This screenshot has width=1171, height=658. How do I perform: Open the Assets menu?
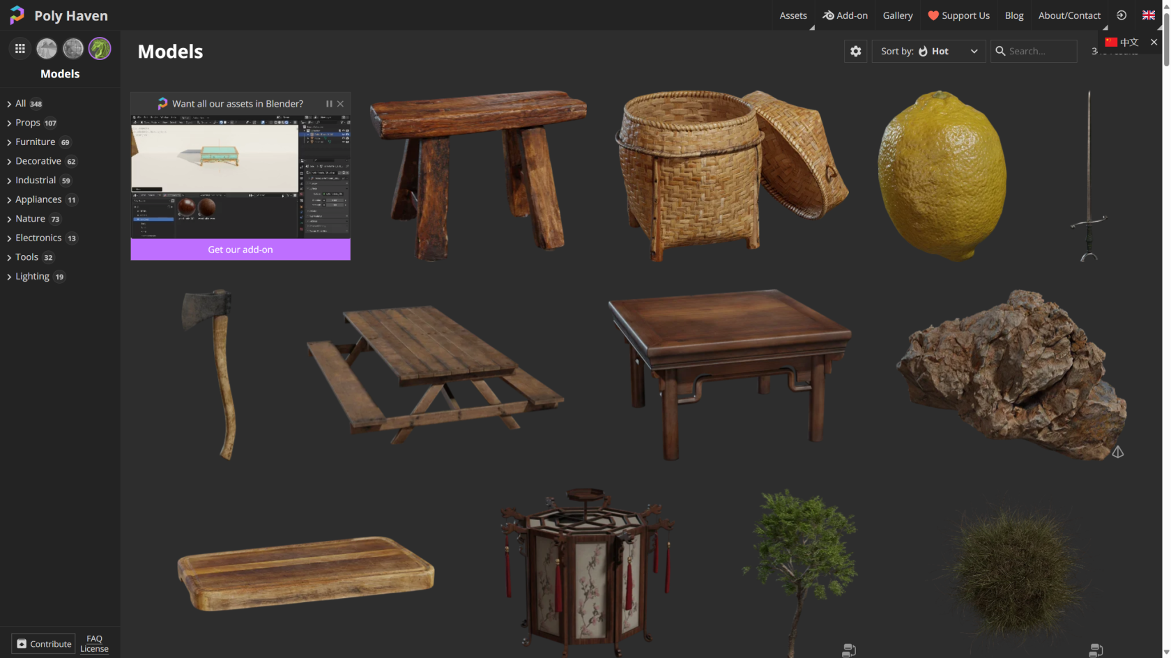[793, 15]
